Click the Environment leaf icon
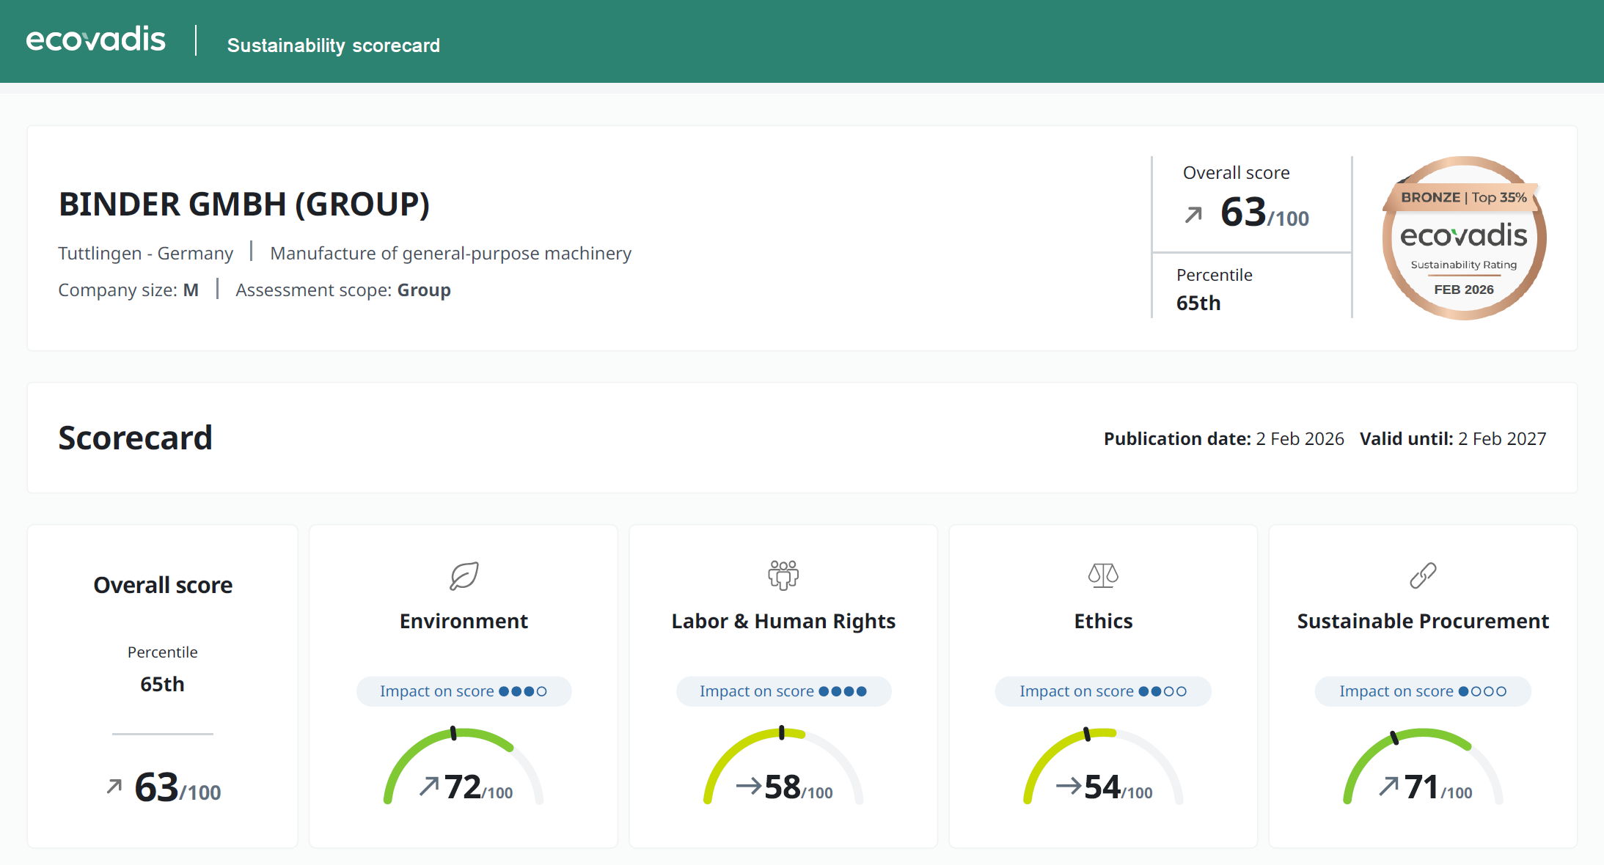 tap(464, 575)
